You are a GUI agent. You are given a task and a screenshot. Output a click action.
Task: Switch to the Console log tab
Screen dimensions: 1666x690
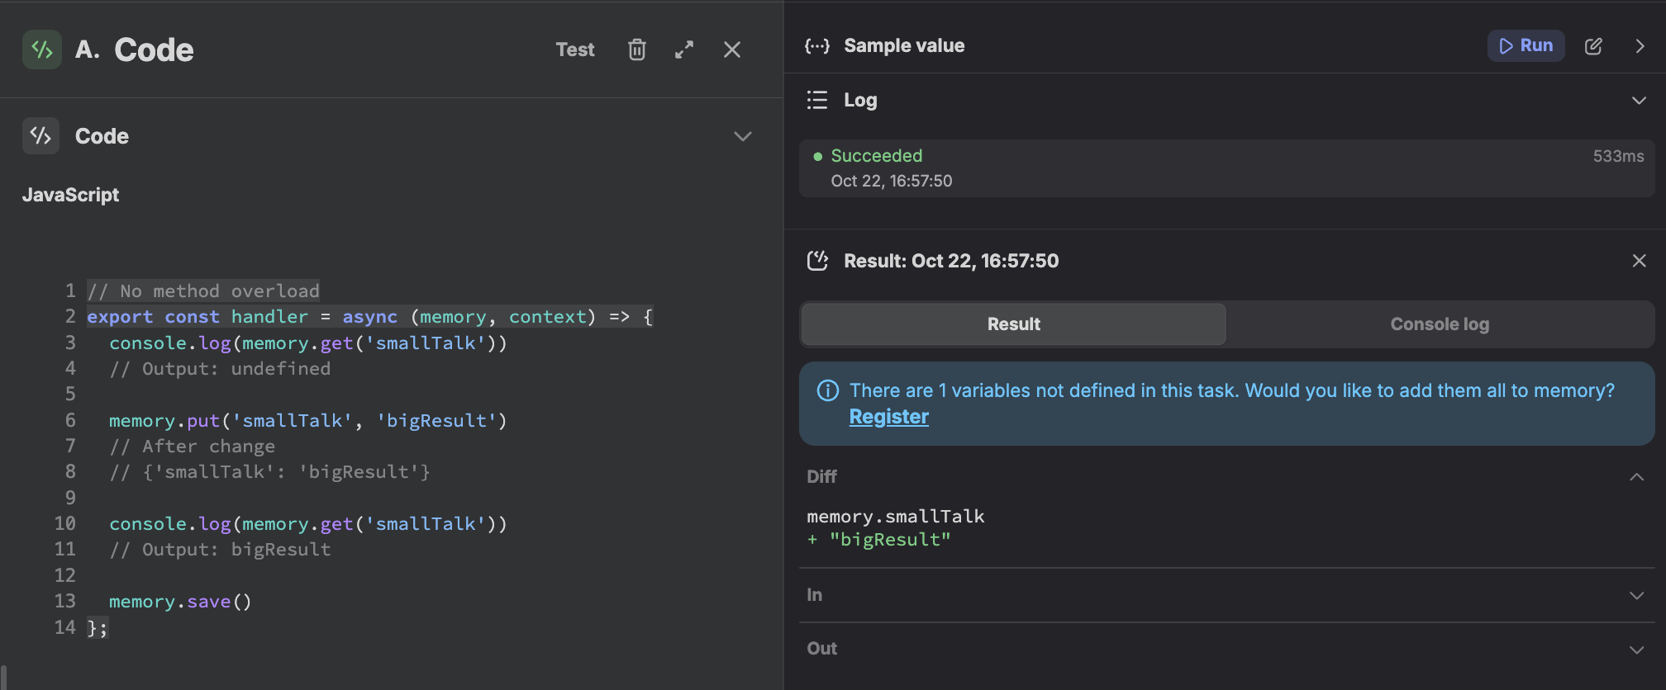coord(1439,324)
